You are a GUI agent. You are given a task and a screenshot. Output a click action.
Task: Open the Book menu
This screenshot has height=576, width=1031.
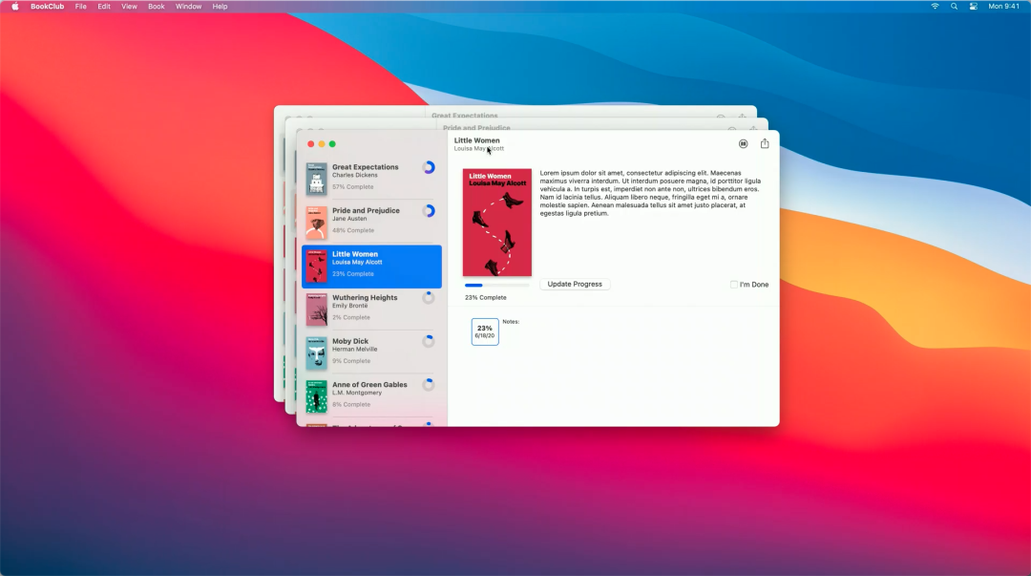coord(156,6)
